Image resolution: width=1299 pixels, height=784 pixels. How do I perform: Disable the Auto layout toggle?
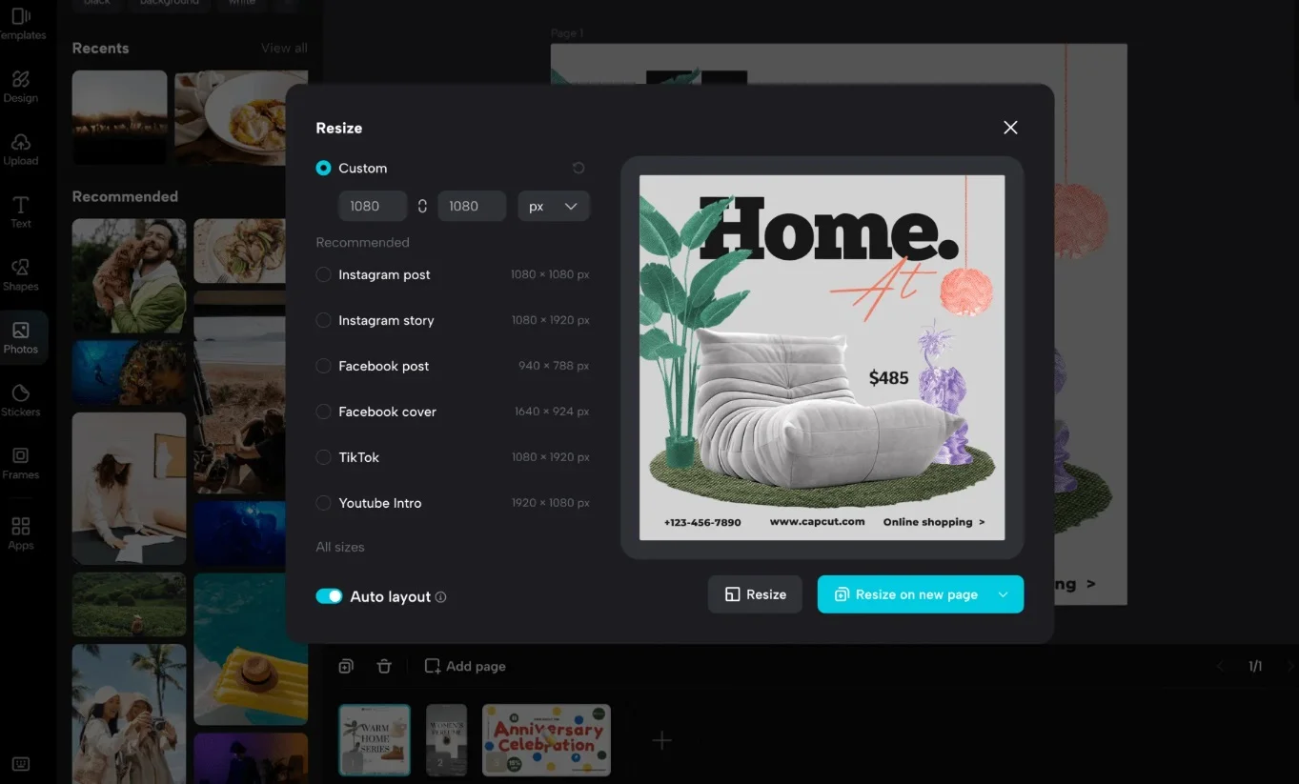[x=329, y=596]
